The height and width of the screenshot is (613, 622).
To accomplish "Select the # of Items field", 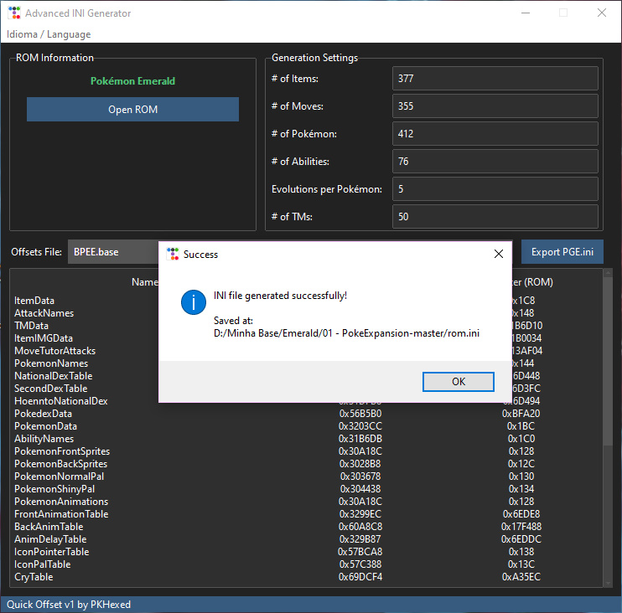I will [x=495, y=79].
